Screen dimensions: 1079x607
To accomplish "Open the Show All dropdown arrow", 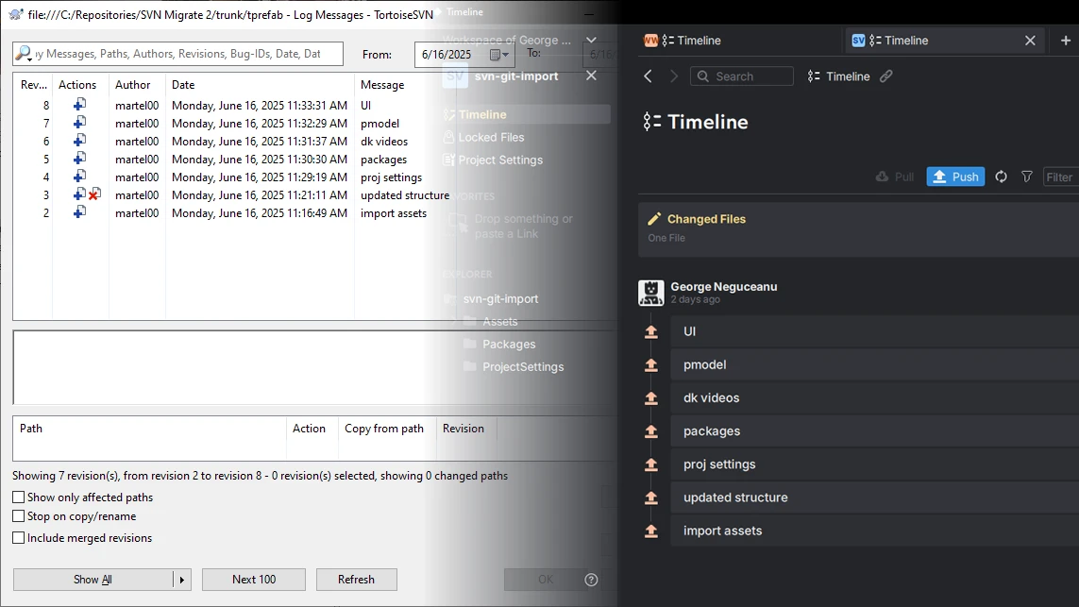I will point(182,579).
